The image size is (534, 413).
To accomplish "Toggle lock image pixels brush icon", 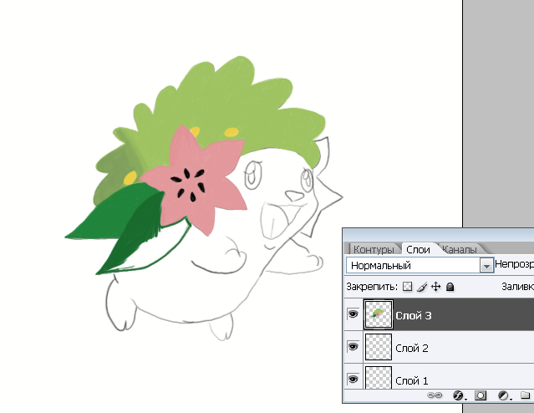I will pyautogui.click(x=422, y=287).
